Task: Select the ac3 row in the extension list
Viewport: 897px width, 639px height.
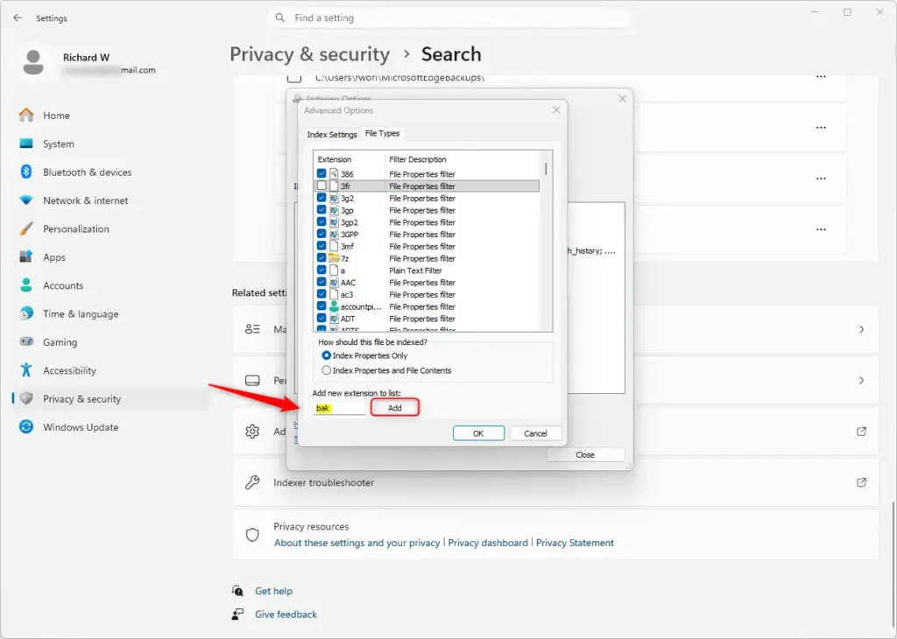Action: (x=427, y=294)
